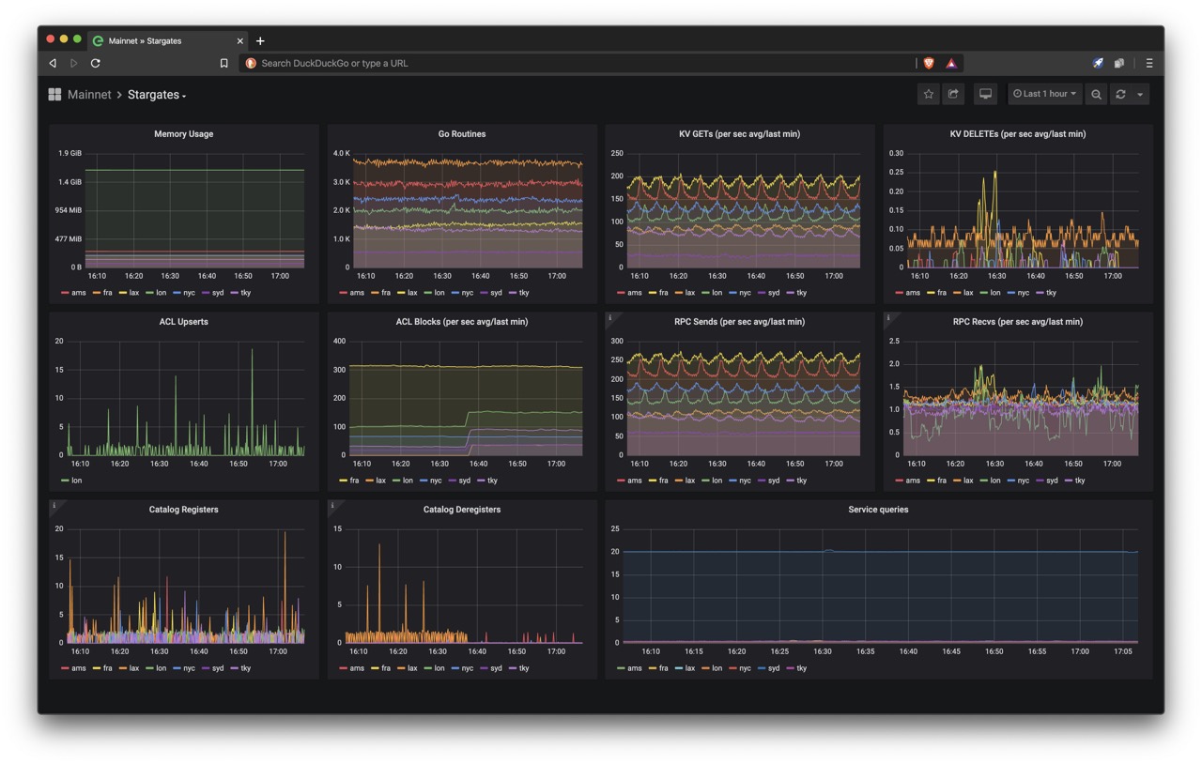This screenshot has height=764, width=1202.
Task: Show the info corner on Catalog Deregisters panel
Action: click(332, 506)
